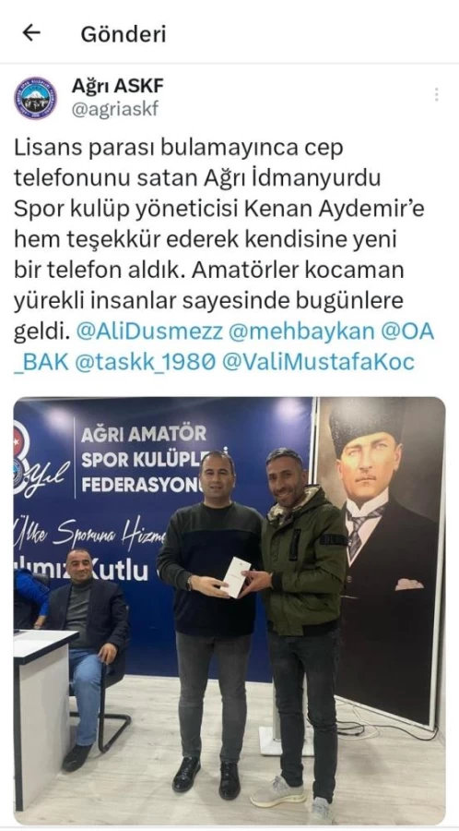Viewport: 459px width, 831px height.
Task: Tap the white phone box in photo
Action: tap(236, 577)
